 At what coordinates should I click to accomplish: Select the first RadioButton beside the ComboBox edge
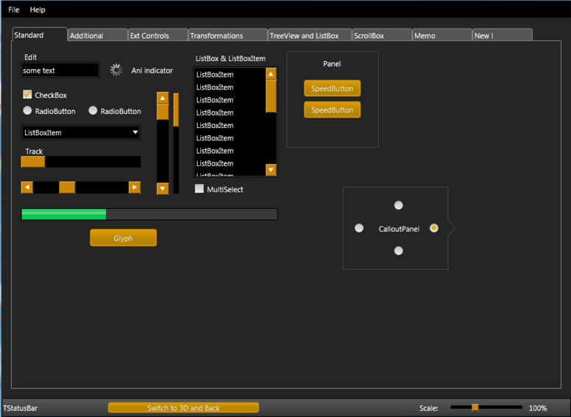point(27,110)
